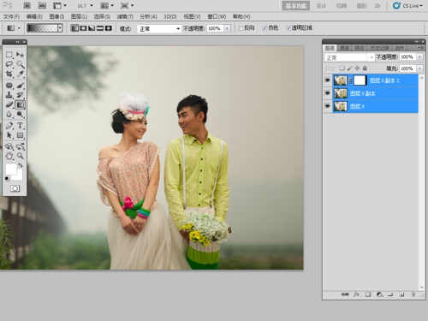Hide bottom layer 图层 0
The width and height of the screenshot is (428, 321).
[x=327, y=106]
